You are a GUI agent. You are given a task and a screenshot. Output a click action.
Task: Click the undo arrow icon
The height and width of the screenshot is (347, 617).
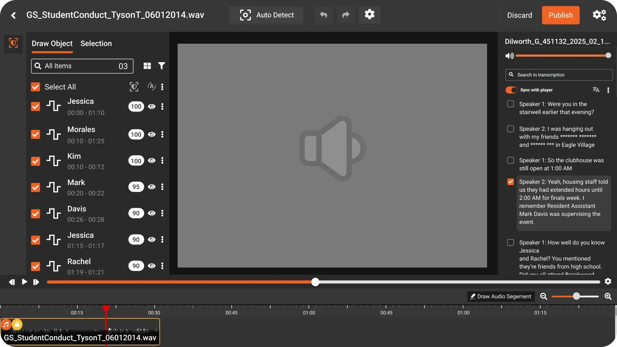pos(324,15)
